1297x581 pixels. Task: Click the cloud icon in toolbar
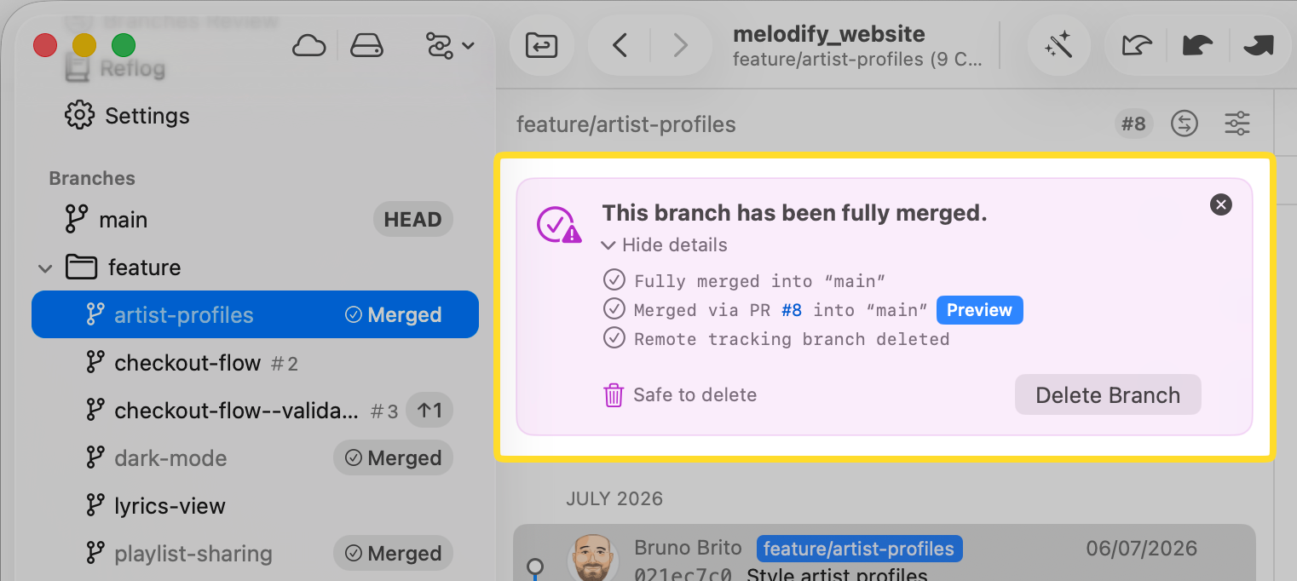(308, 45)
